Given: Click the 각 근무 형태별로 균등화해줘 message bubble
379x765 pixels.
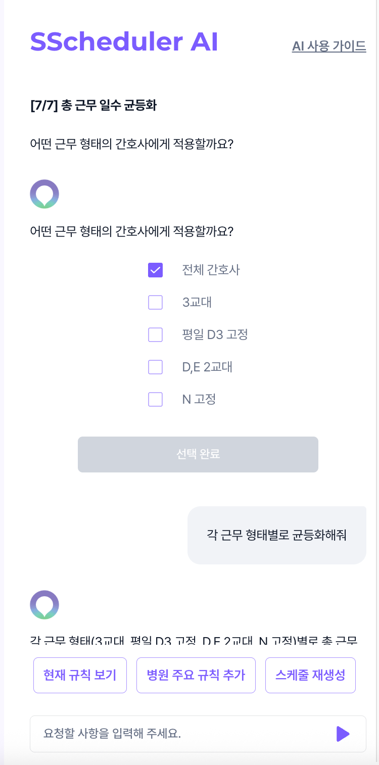Looking at the screenshot, I should (277, 535).
